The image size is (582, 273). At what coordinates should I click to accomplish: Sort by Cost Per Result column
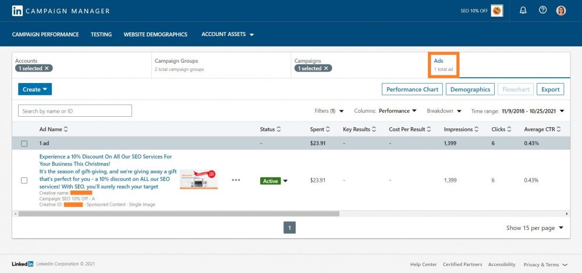pyautogui.click(x=410, y=130)
